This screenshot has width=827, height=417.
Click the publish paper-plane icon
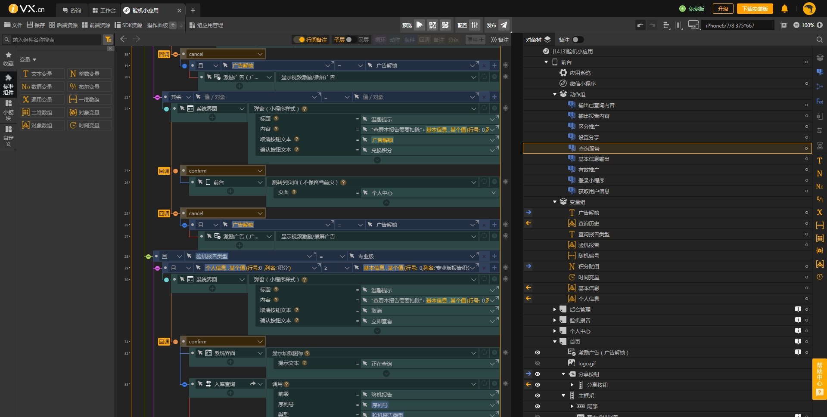[x=504, y=25]
